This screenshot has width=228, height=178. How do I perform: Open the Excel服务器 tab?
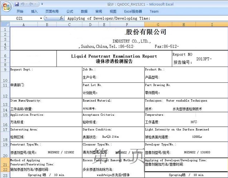(133, 11)
